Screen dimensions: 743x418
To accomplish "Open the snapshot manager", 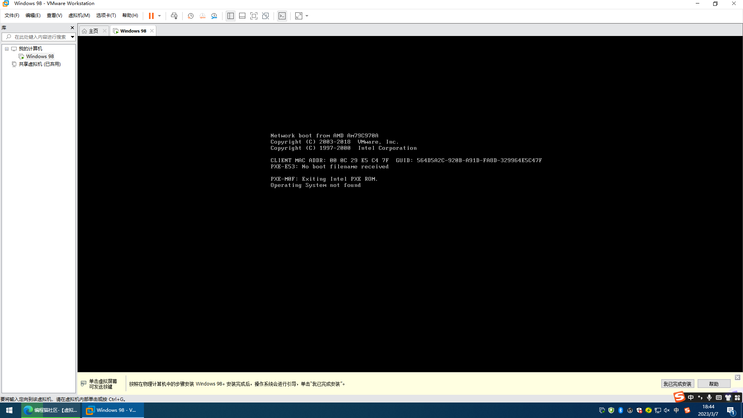I will point(214,16).
